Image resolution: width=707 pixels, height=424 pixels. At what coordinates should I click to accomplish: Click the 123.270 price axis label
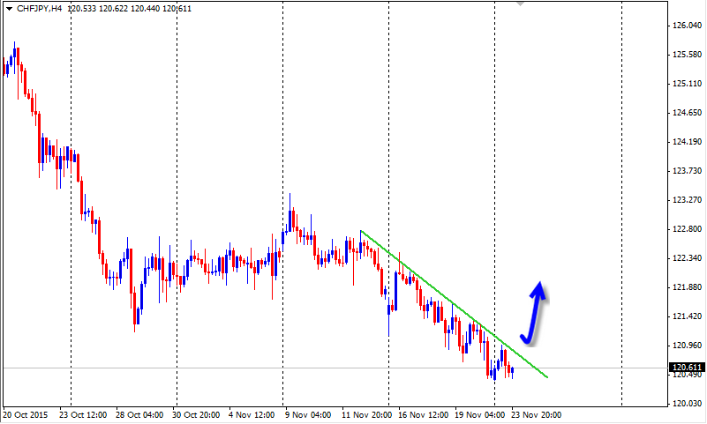click(687, 200)
